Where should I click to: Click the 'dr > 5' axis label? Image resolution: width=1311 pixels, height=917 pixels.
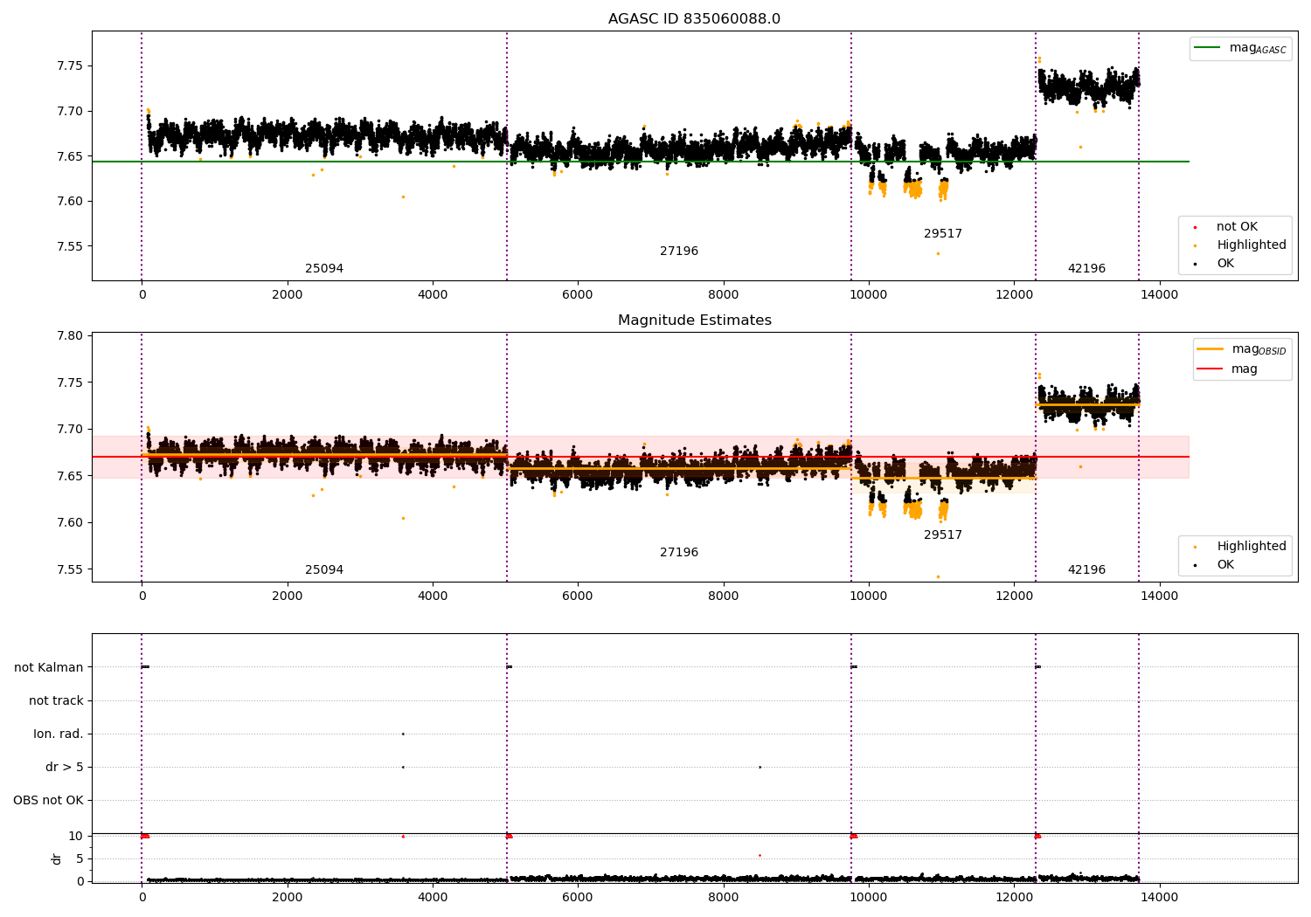tap(65, 768)
